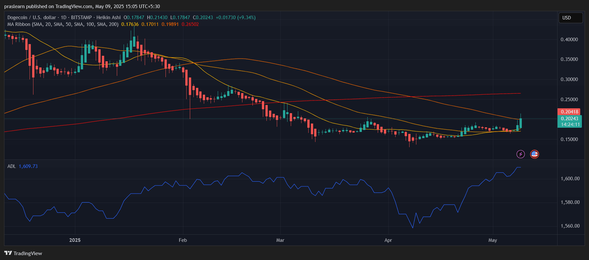
Task: Click the red SMA value 0.26502
Action: pyautogui.click(x=190, y=24)
